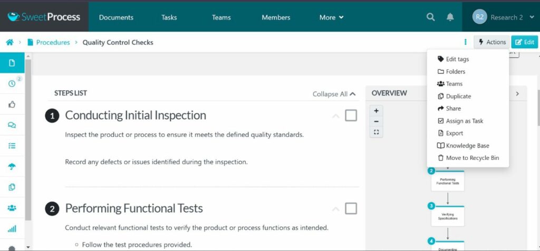This screenshot has width=540, height=251.
Task: Open version history clock icon in sidebar
Action: [x=12, y=84]
